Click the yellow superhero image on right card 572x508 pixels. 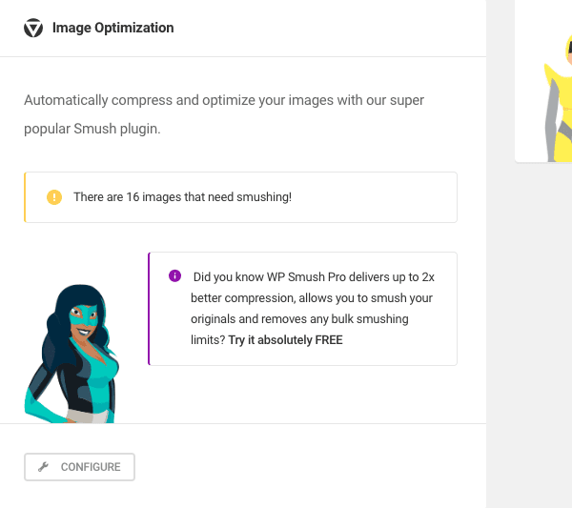point(559,98)
